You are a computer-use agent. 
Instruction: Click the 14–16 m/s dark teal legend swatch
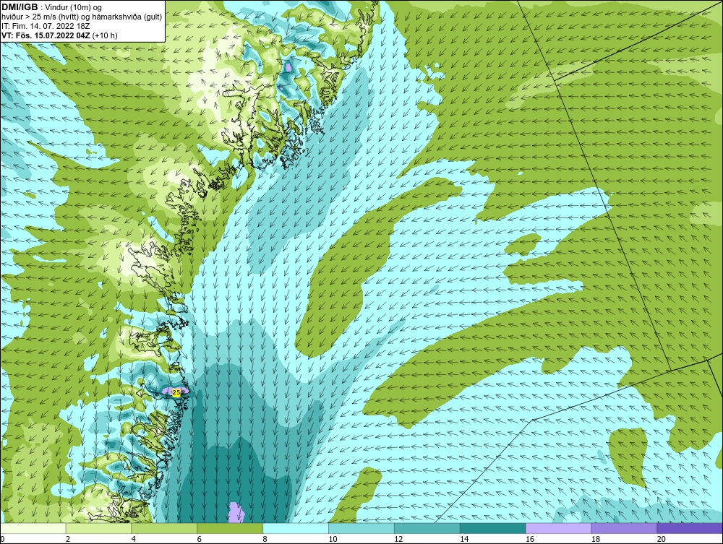(493, 528)
